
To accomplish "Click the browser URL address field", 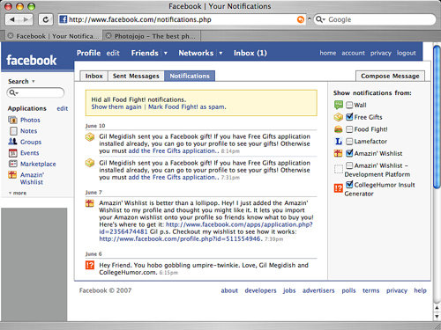I will pos(182,19).
